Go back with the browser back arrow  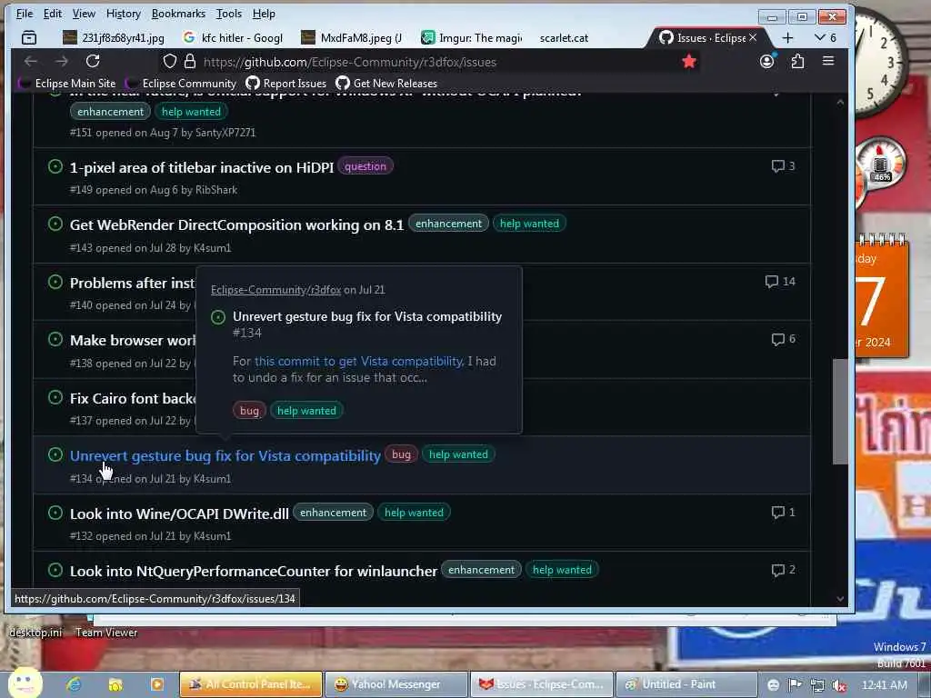point(31,61)
